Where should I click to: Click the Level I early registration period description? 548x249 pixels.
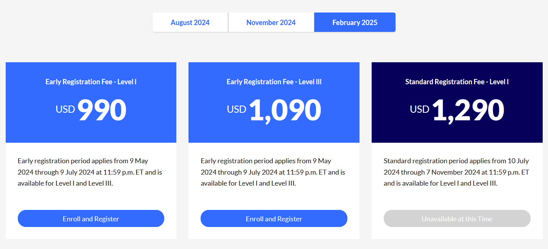(x=90, y=172)
